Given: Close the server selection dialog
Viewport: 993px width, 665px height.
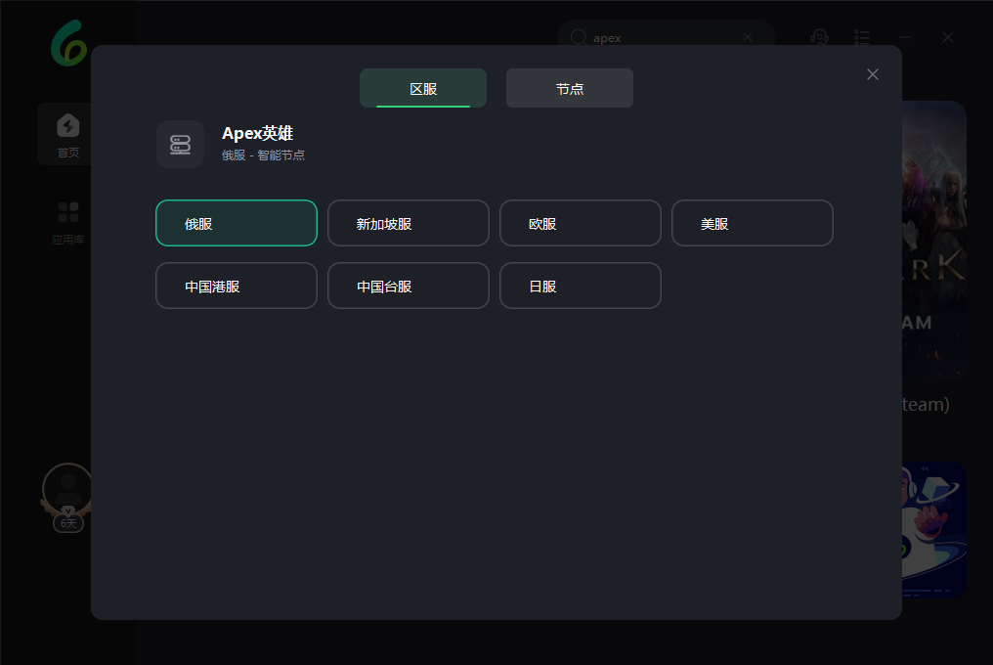Looking at the screenshot, I should [x=873, y=74].
